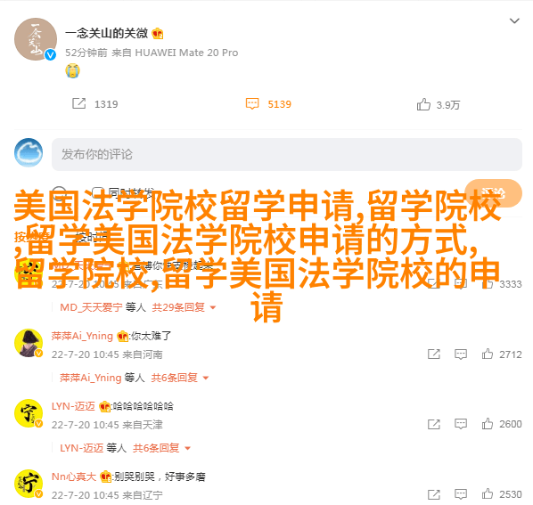
Task: Repost Nn心真大's comment via share icon
Action: pyautogui.click(x=434, y=494)
